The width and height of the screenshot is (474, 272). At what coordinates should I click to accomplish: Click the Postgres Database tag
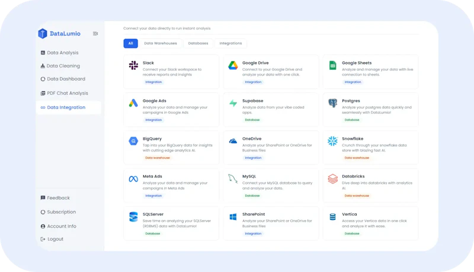coord(352,120)
